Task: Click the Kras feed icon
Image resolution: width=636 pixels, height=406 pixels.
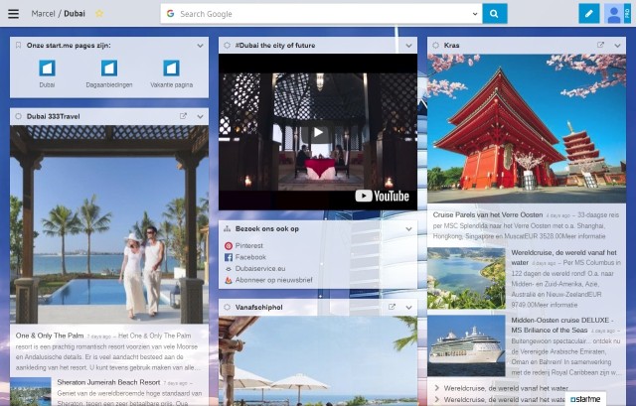Action: coord(435,46)
